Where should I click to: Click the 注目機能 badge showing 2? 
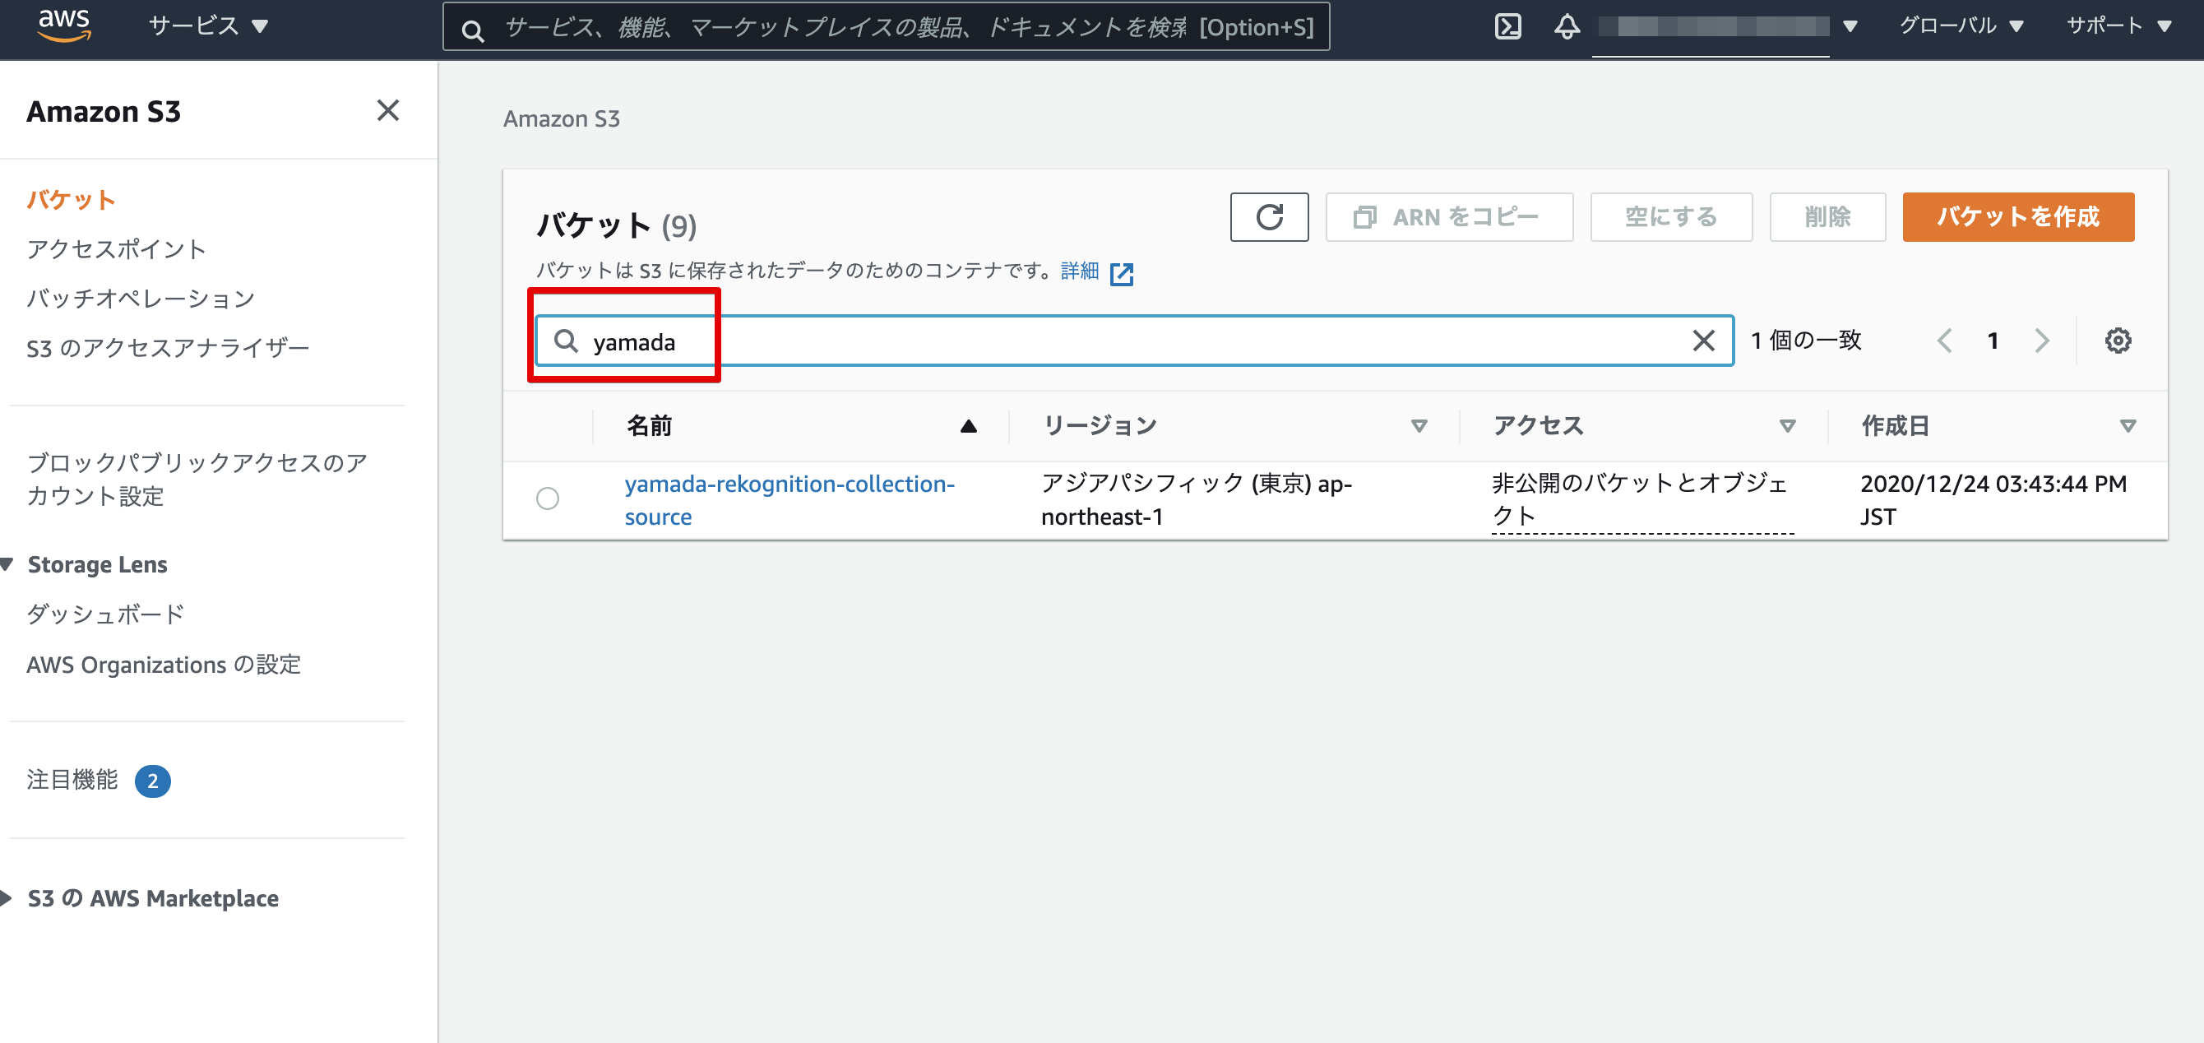(x=152, y=781)
